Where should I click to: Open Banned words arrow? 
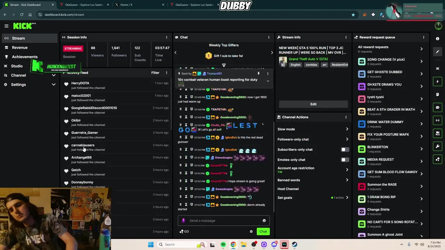(x=347, y=180)
